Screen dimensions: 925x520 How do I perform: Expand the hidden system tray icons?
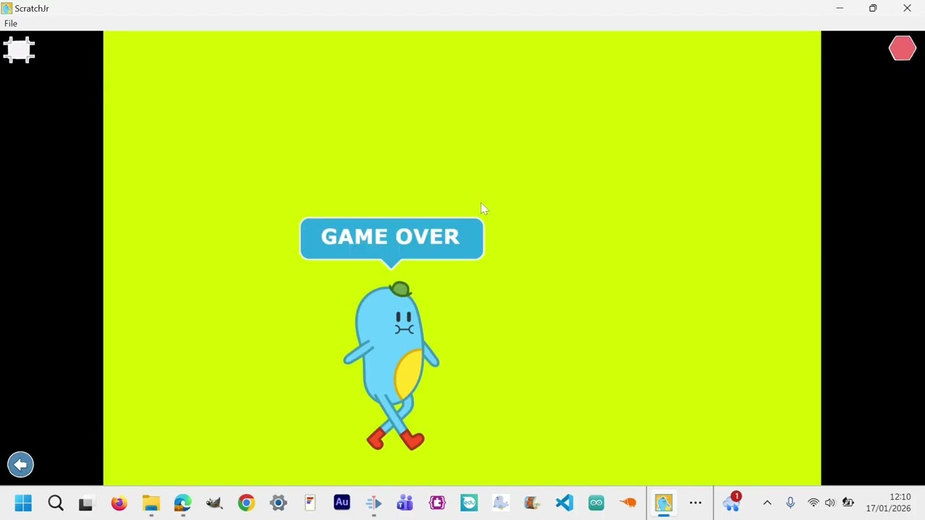767,503
